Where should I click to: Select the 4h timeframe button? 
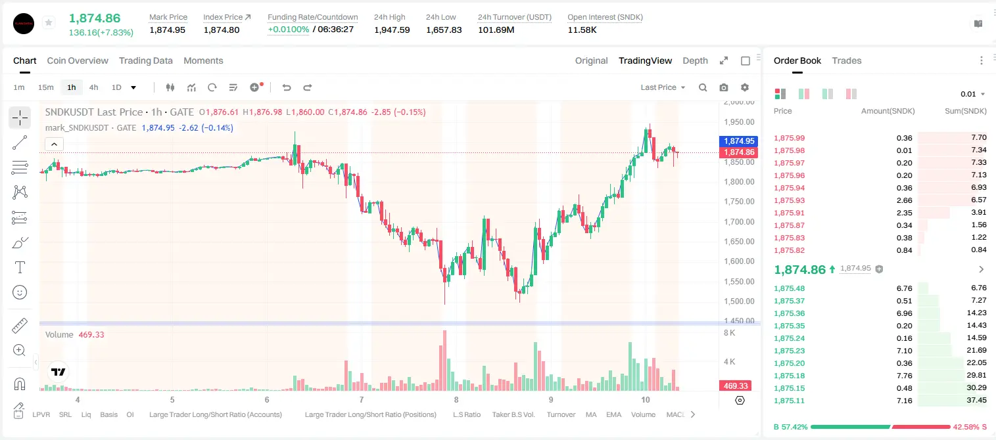tap(93, 87)
